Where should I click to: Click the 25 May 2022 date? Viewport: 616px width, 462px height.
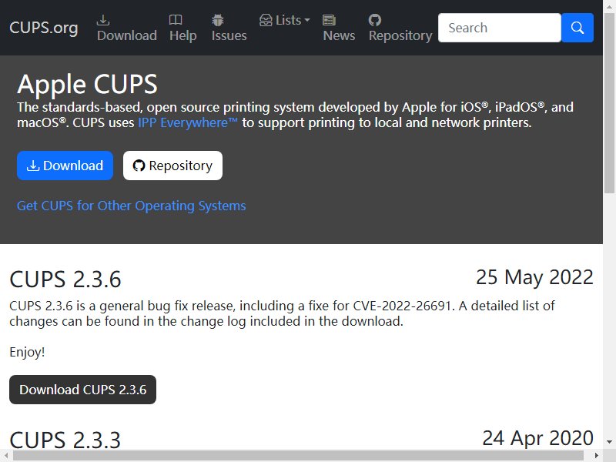(x=534, y=277)
